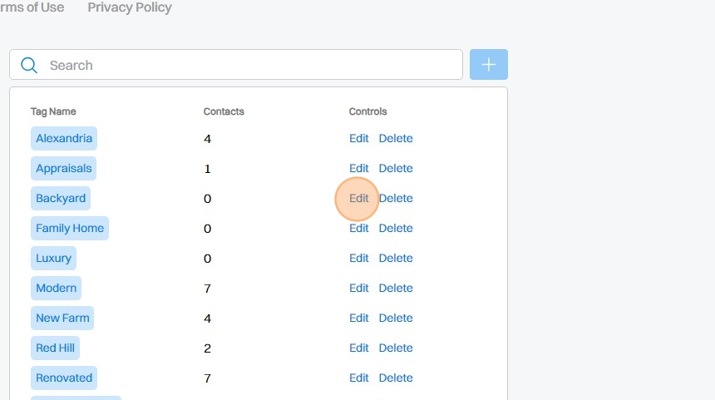Click the Contacts column header
This screenshot has height=400, width=715.
coord(224,111)
